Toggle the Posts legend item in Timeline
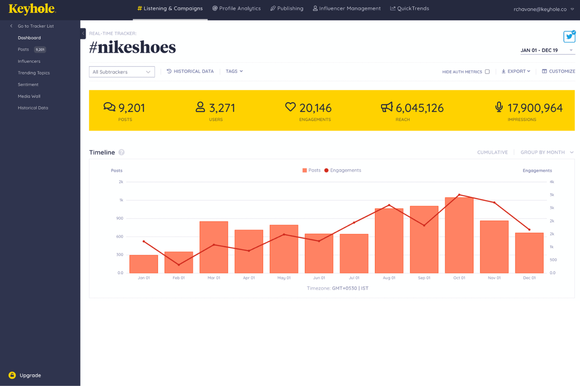 312,170
